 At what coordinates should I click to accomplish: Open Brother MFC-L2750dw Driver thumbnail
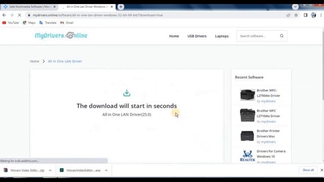point(248,95)
